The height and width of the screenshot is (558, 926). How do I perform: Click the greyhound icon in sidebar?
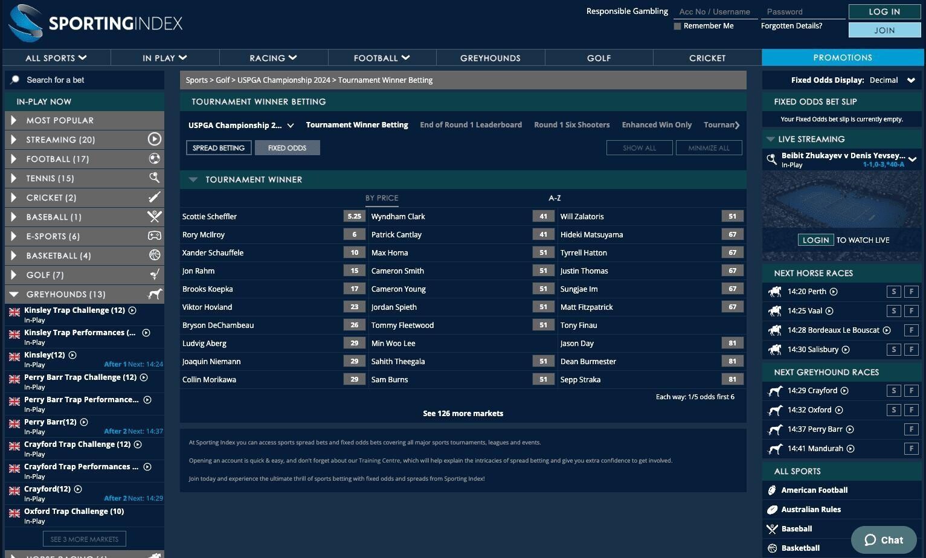[x=155, y=294]
